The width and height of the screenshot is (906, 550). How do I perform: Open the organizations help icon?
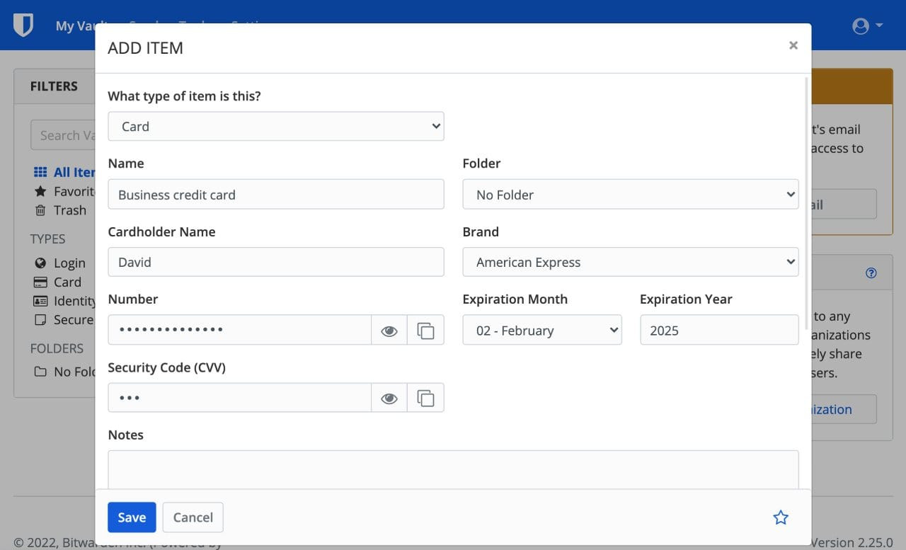(871, 273)
